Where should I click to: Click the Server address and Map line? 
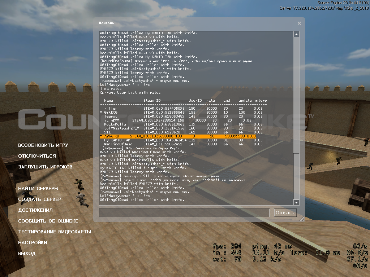[324, 8]
